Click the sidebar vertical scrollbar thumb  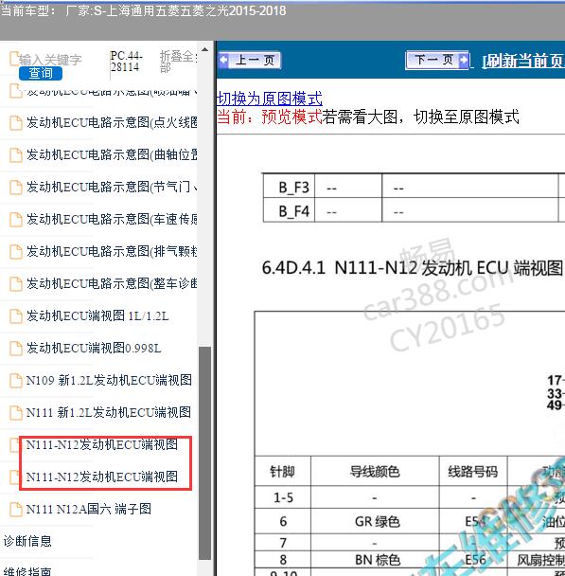tap(204, 453)
